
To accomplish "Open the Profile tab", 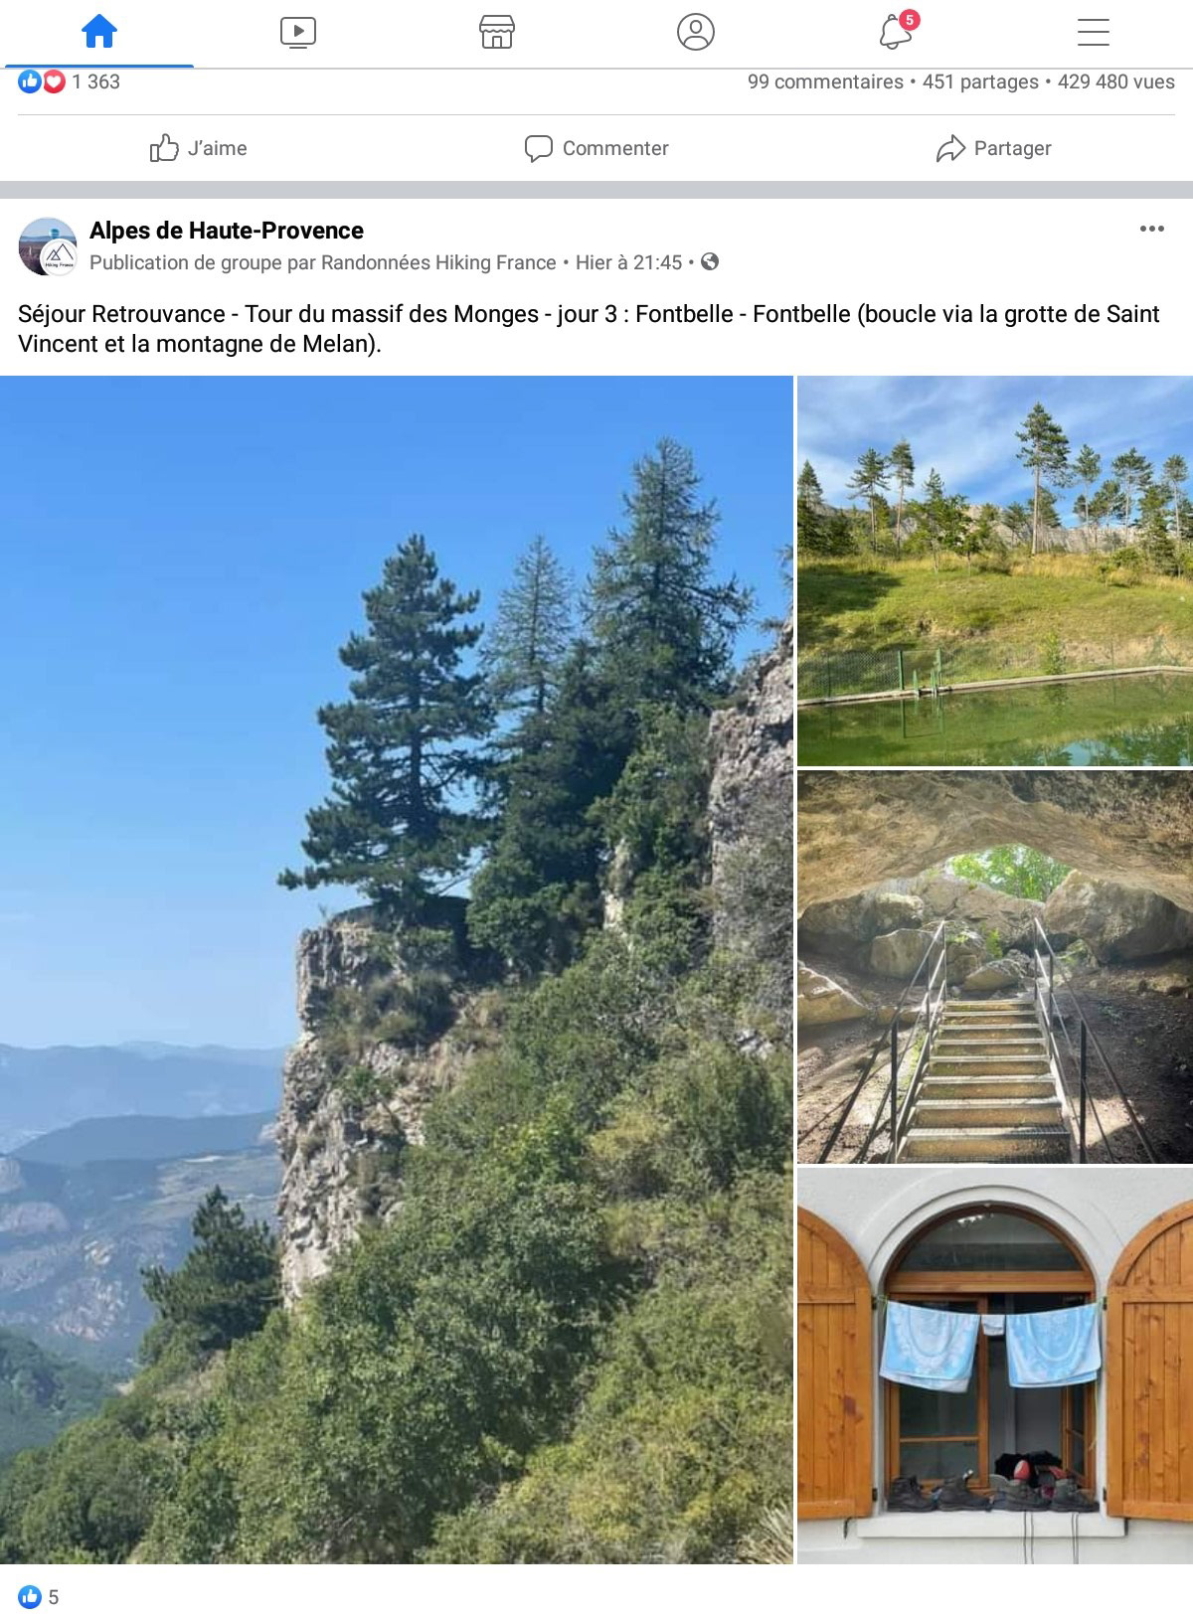I will (x=695, y=32).
